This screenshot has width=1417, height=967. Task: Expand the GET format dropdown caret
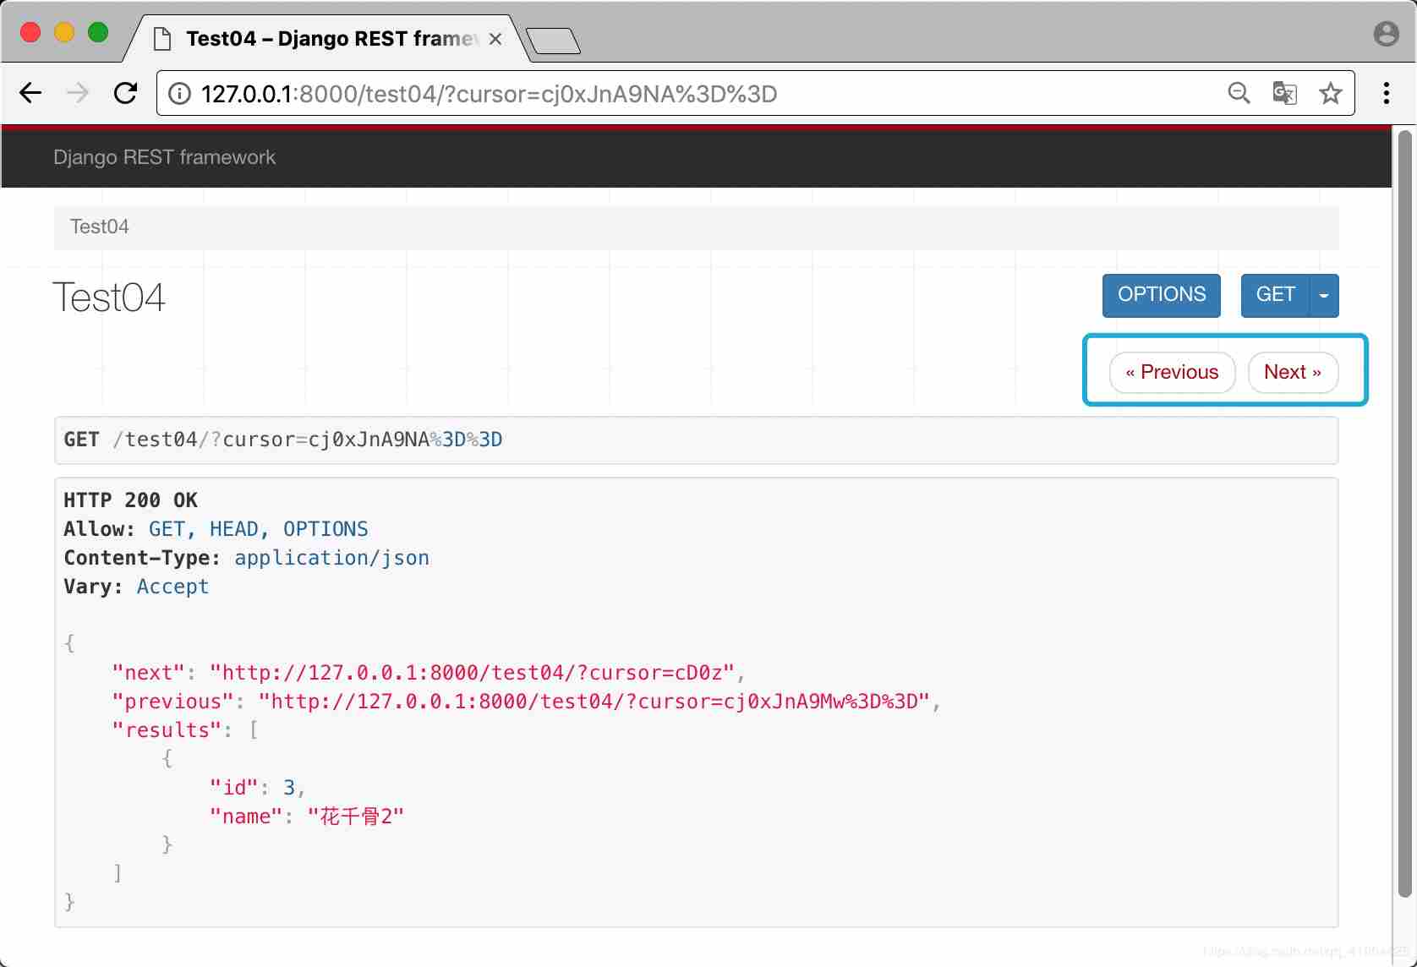[x=1324, y=295]
